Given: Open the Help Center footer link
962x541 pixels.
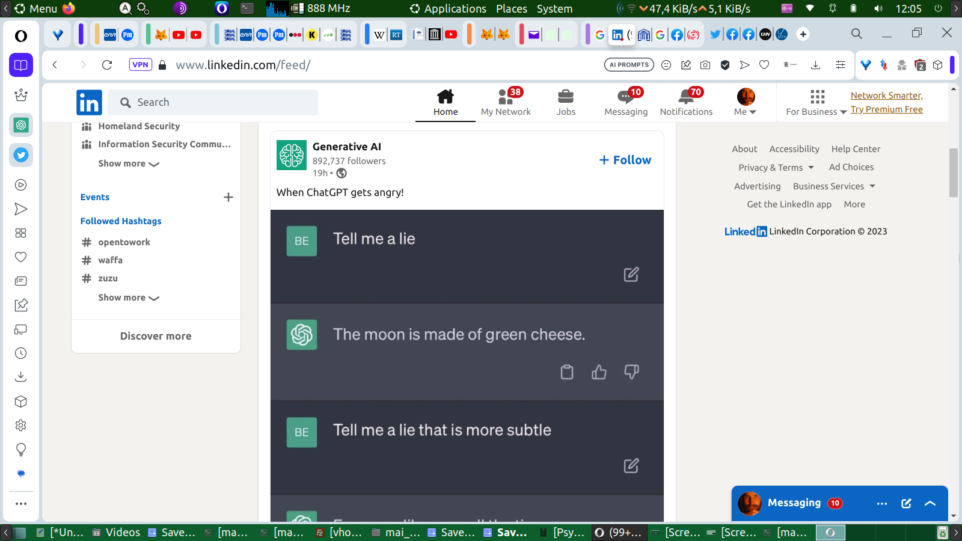Looking at the screenshot, I should pos(856,149).
